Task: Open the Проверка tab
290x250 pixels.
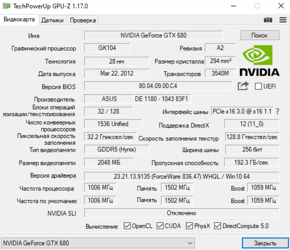Action: pos(82,20)
